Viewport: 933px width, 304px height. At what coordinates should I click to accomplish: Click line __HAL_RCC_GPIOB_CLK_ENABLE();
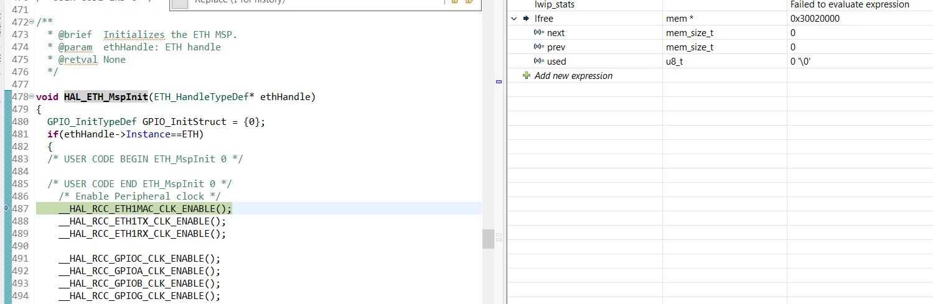coord(139,283)
